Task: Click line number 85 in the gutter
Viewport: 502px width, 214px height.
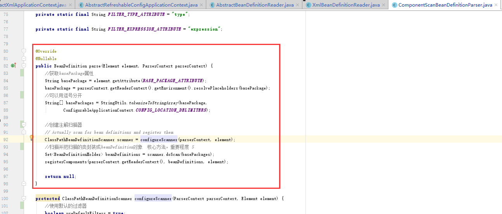Action: [6, 88]
